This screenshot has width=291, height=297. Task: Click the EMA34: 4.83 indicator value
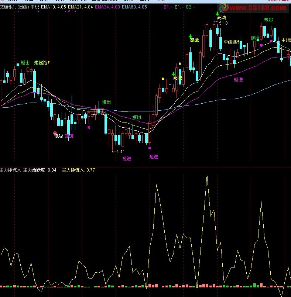(107, 7)
